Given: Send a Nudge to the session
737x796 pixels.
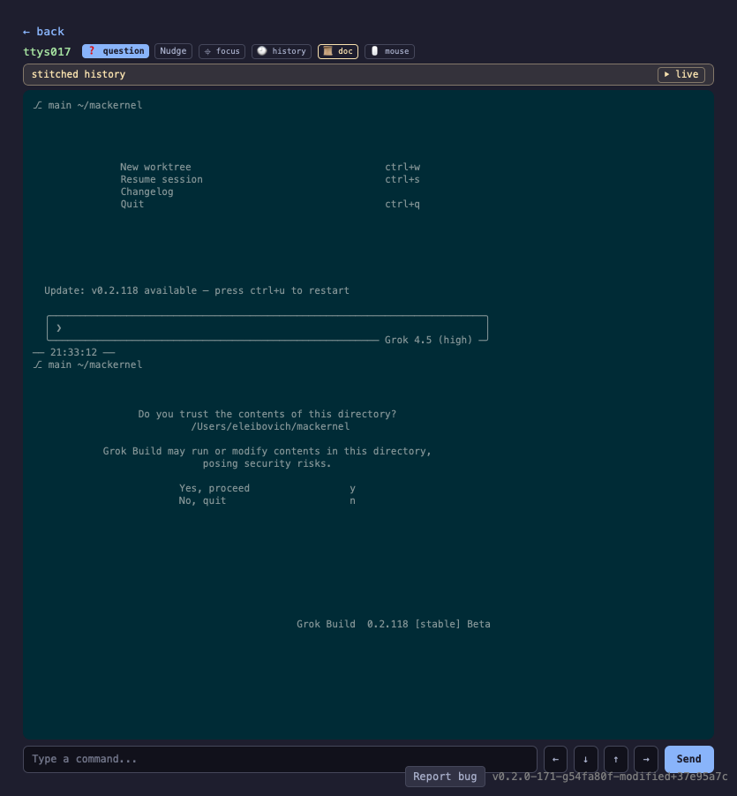Looking at the screenshot, I should tap(173, 51).
